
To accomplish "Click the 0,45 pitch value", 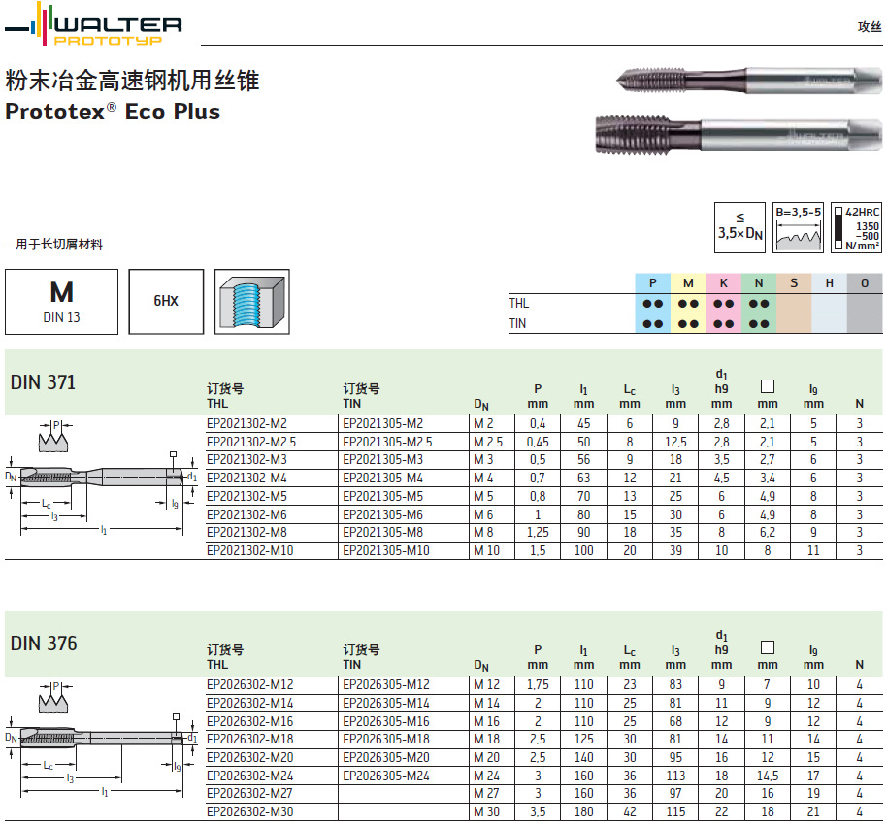I will click(x=538, y=442).
